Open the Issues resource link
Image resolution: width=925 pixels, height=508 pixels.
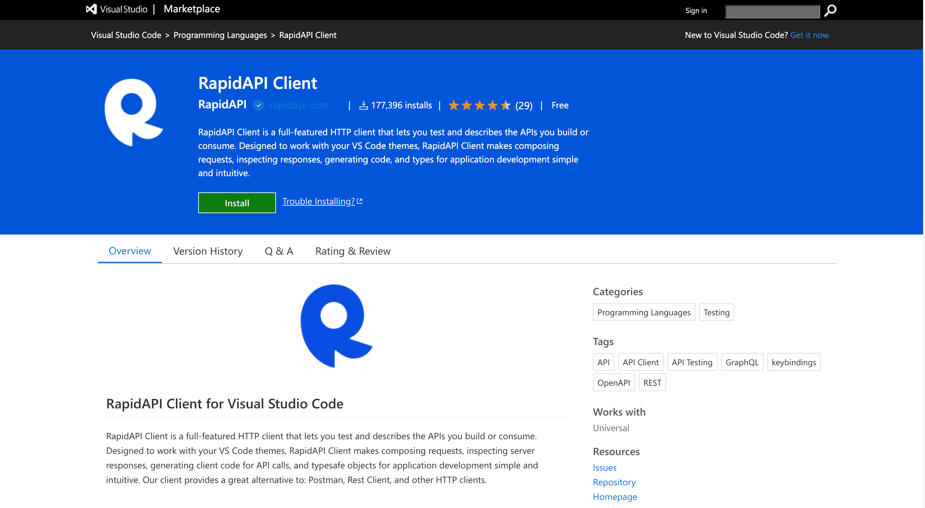point(604,467)
